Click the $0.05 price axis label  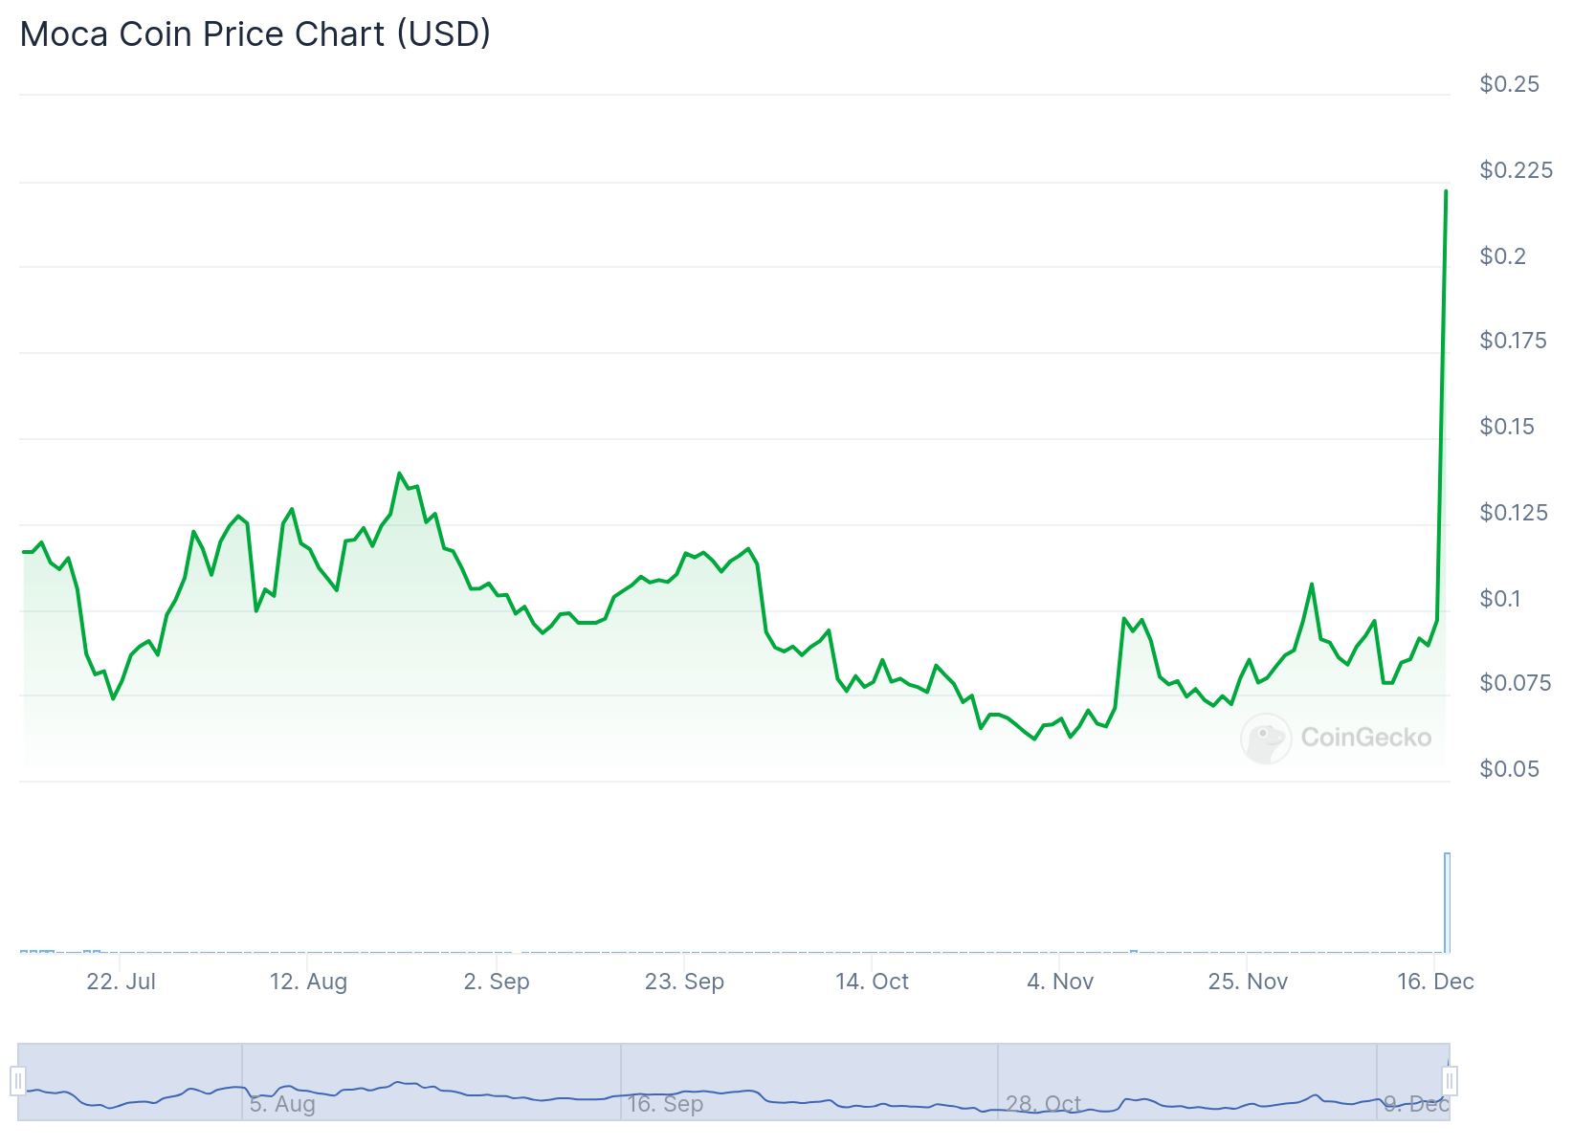coord(1509,769)
